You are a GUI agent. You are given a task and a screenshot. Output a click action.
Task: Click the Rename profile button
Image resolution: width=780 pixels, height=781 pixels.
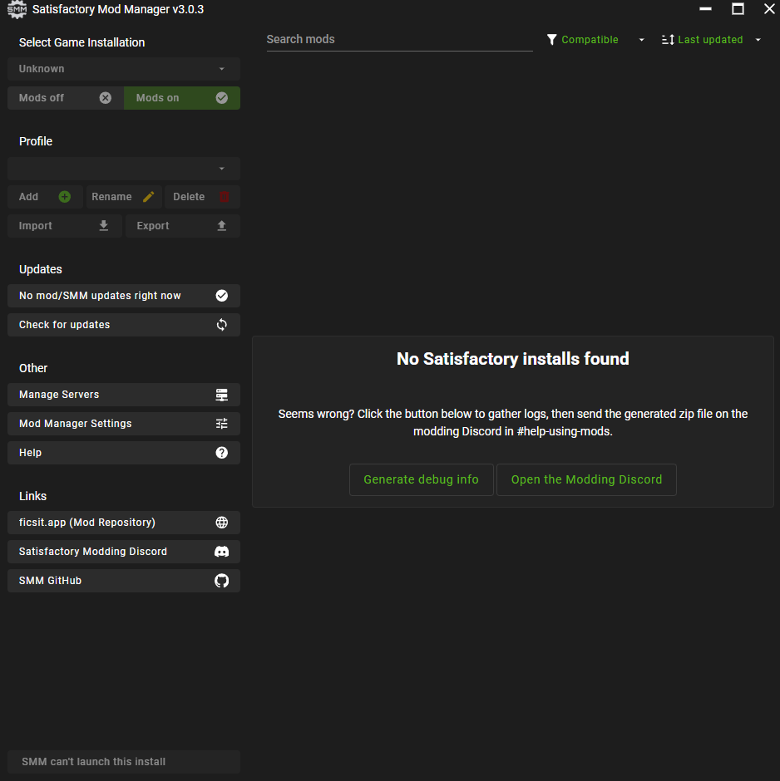(124, 197)
